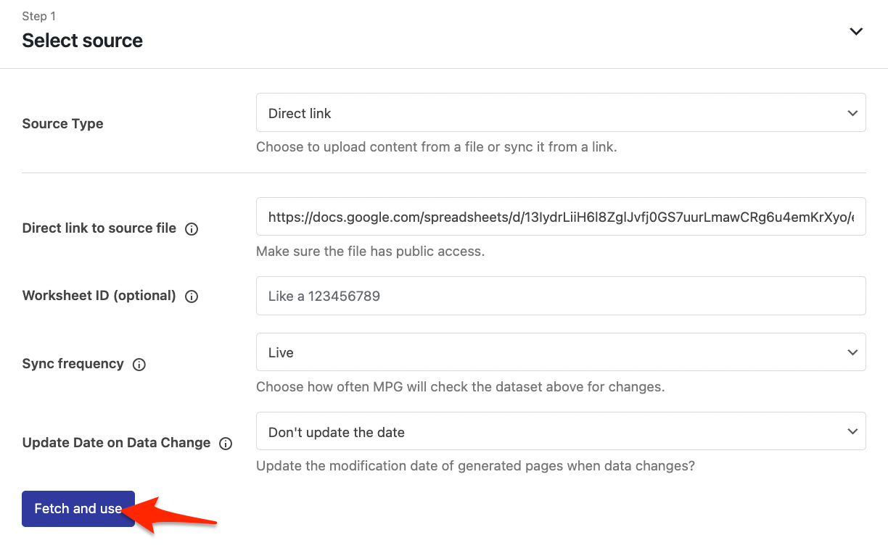Click info icon for Update Date on Data Change
Image resolution: width=888 pixels, height=548 pixels.
click(x=226, y=444)
